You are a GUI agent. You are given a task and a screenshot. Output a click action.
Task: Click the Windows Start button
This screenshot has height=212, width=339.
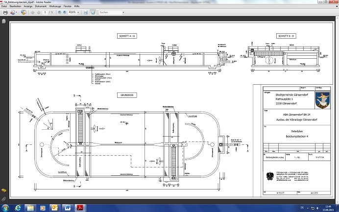point(5,208)
